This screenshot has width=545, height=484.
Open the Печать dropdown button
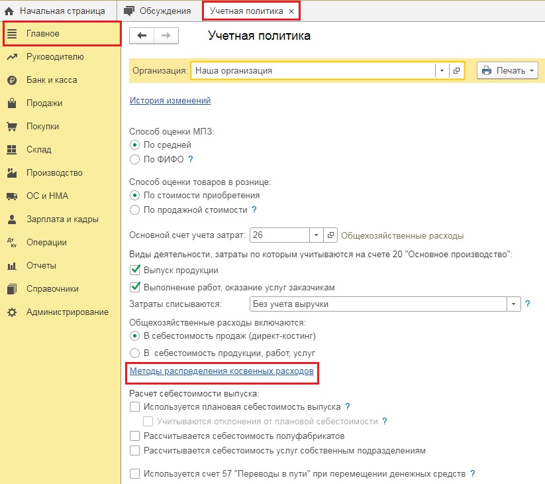coord(507,71)
